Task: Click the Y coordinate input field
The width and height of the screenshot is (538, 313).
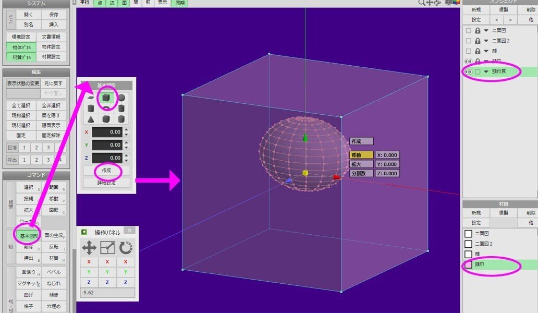Action: tap(107, 145)
